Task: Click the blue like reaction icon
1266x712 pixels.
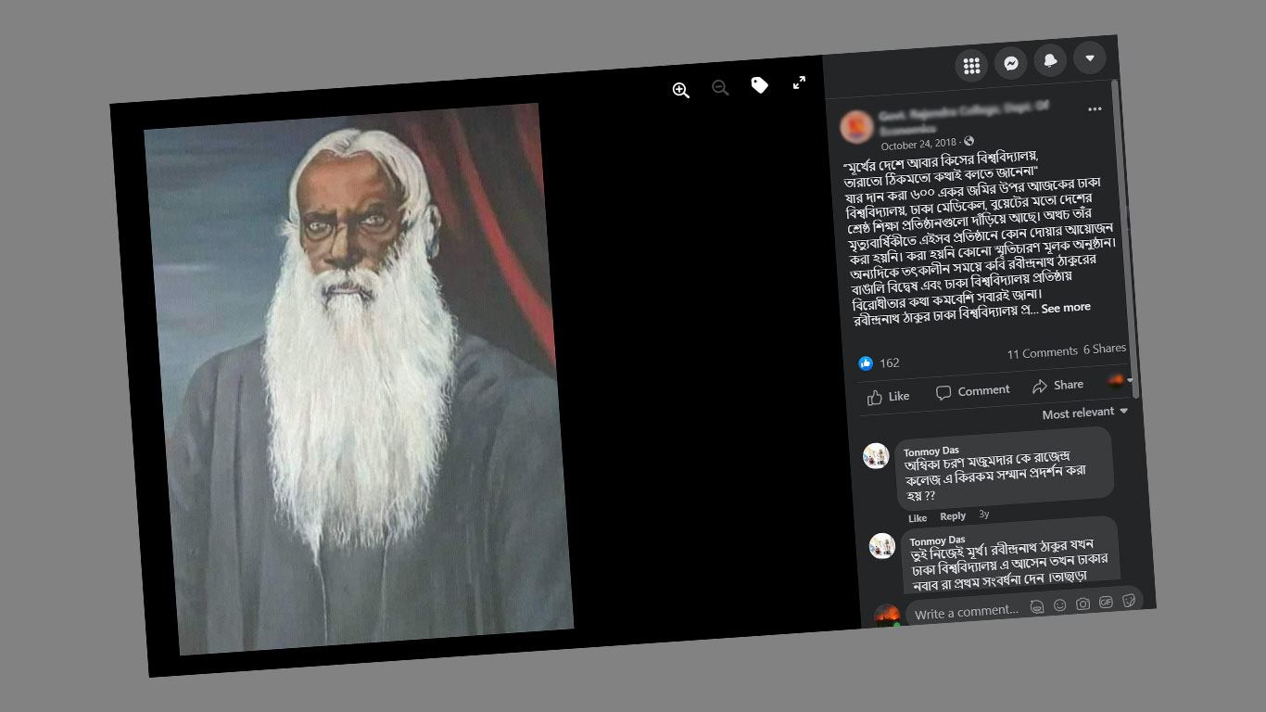Action: (866, 363)
